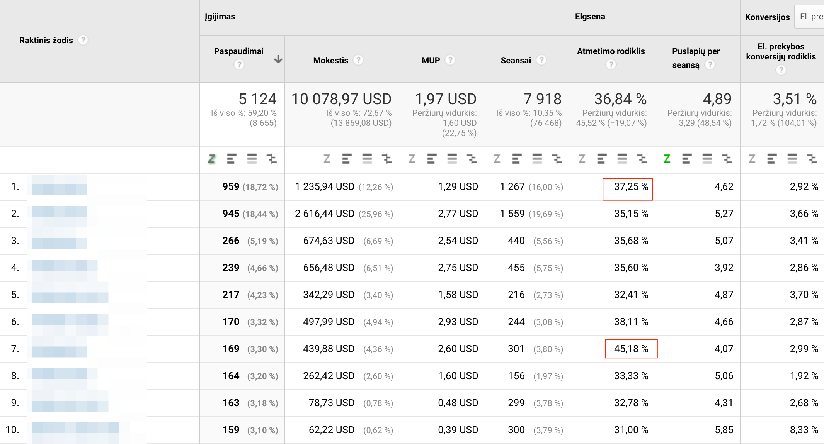The height and width of the screenshot is (444, 824).
Task: Enable the Z icon in the MUP column
Action: [x=412, y=159]
